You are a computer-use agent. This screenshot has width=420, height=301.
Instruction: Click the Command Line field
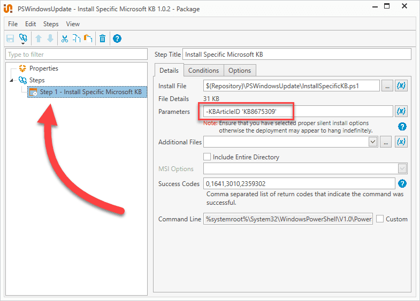(288, 219)
